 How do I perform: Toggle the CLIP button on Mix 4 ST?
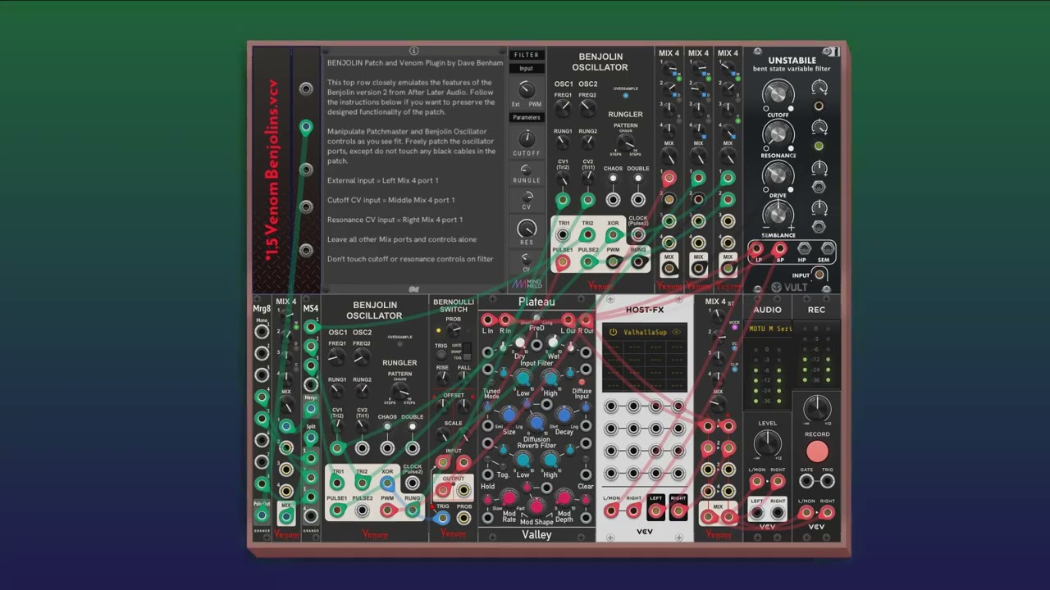click(x=734, y=370)
